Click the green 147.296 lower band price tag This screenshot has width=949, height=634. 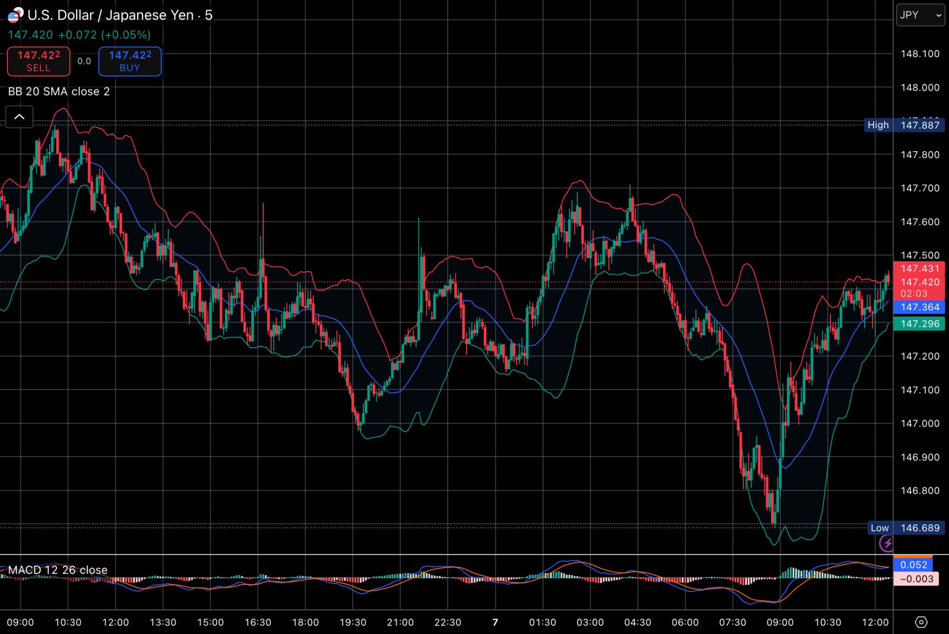[x=919, y=324]
